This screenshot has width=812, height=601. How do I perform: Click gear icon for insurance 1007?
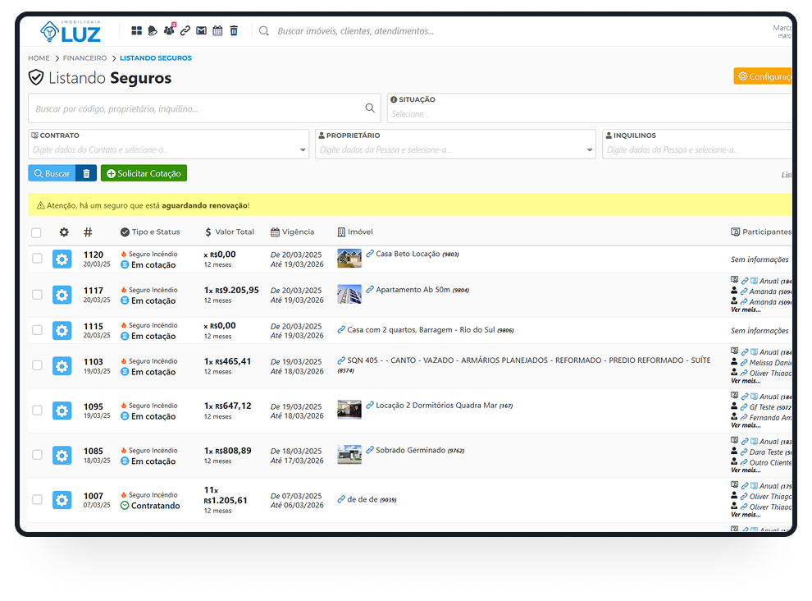tap(62, 500)
